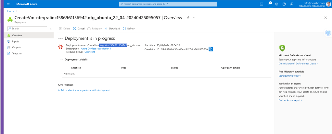Click Start learning today link
The width and height of the screenshot is (332, 134).
tap(290, 76)
